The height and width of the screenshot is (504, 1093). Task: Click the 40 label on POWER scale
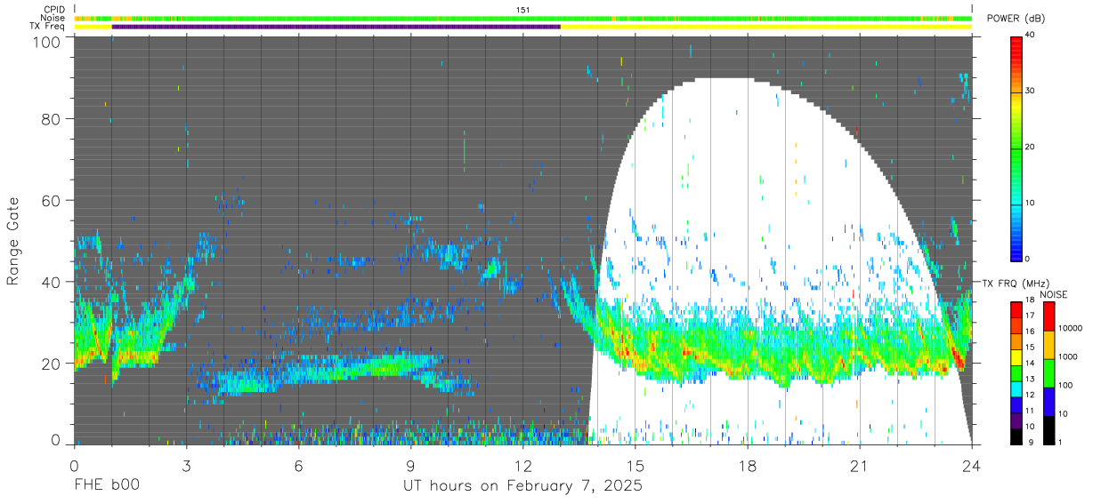pyautogui.click(x=1031, y=35)
